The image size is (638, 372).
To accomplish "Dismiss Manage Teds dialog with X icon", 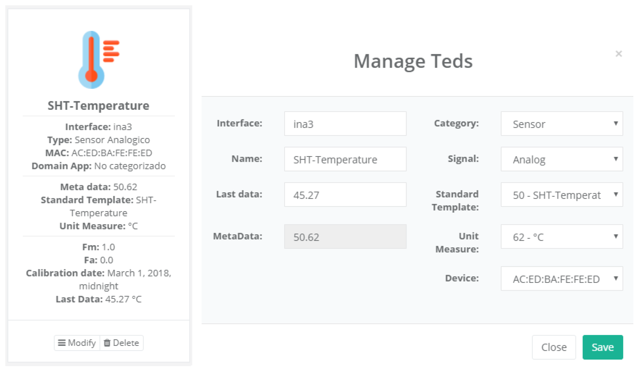I will point(618,54).
